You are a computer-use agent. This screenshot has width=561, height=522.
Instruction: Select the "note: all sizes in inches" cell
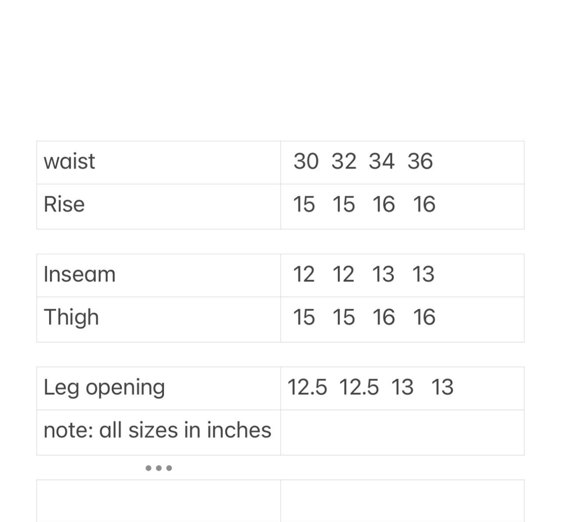157,430
